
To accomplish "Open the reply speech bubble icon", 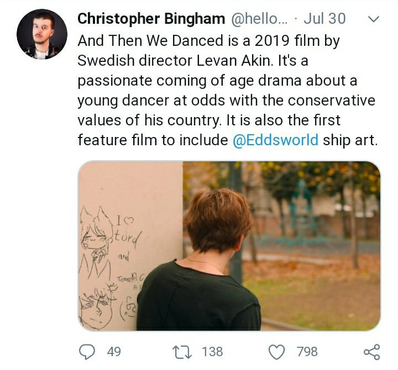I will coord(88,351).
